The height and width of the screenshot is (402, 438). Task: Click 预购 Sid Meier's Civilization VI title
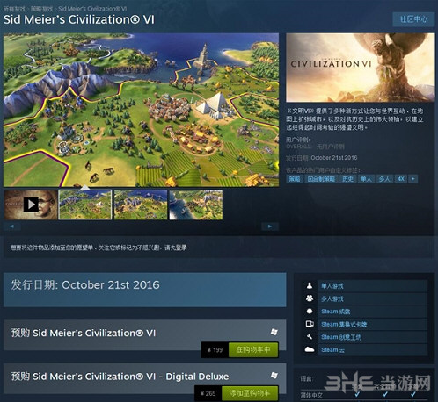(84, 333)
